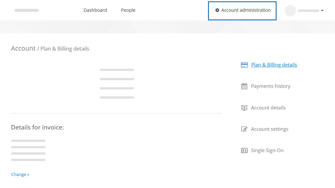Click the first invoice detail placeholder line
The image size is (335, 188).
coord(28,141)
